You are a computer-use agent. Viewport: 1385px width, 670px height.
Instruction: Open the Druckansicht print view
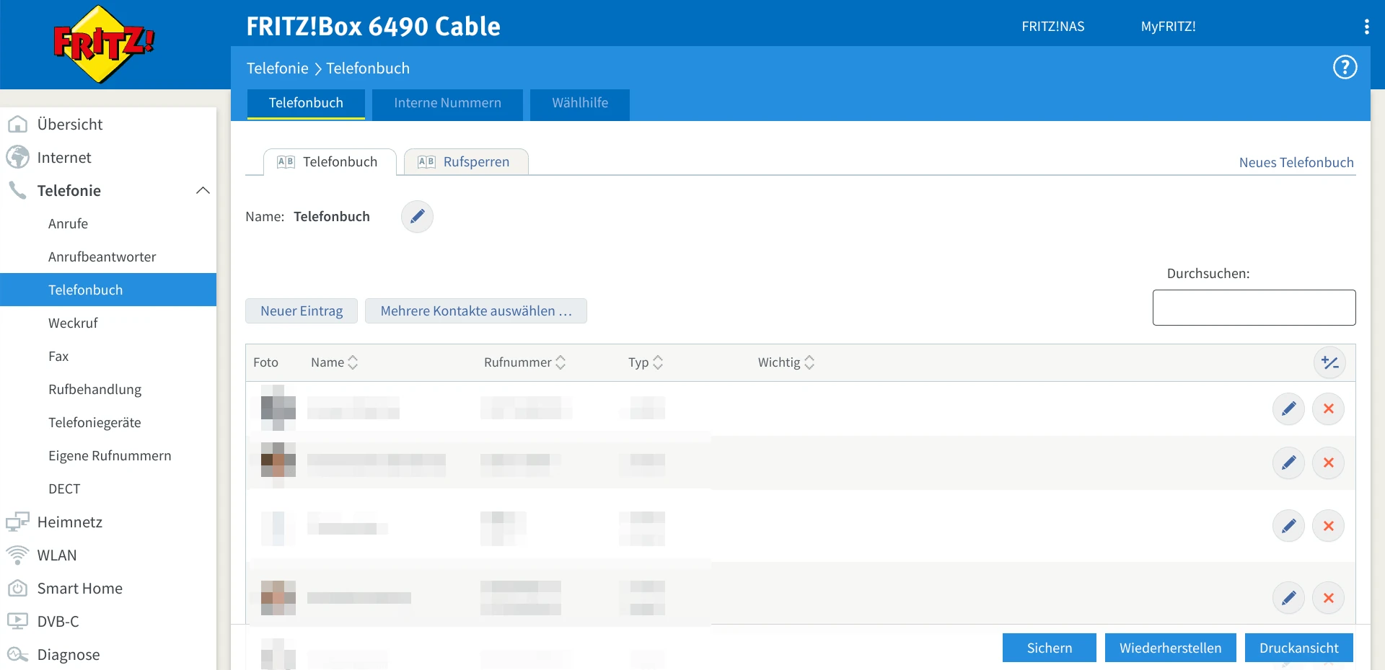pyautogui.click(x=1299, y=648)
